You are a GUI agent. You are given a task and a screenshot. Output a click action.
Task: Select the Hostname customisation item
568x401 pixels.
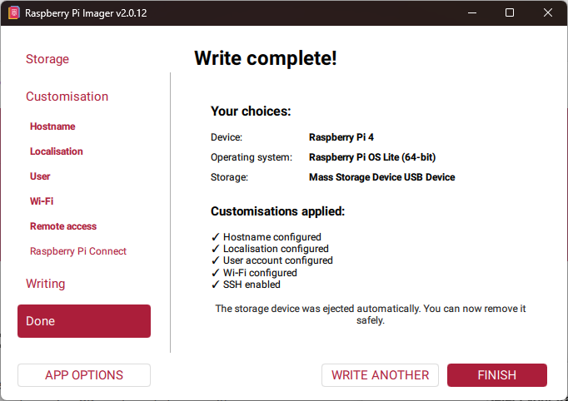pyautogui.click(x=52, y=126)
